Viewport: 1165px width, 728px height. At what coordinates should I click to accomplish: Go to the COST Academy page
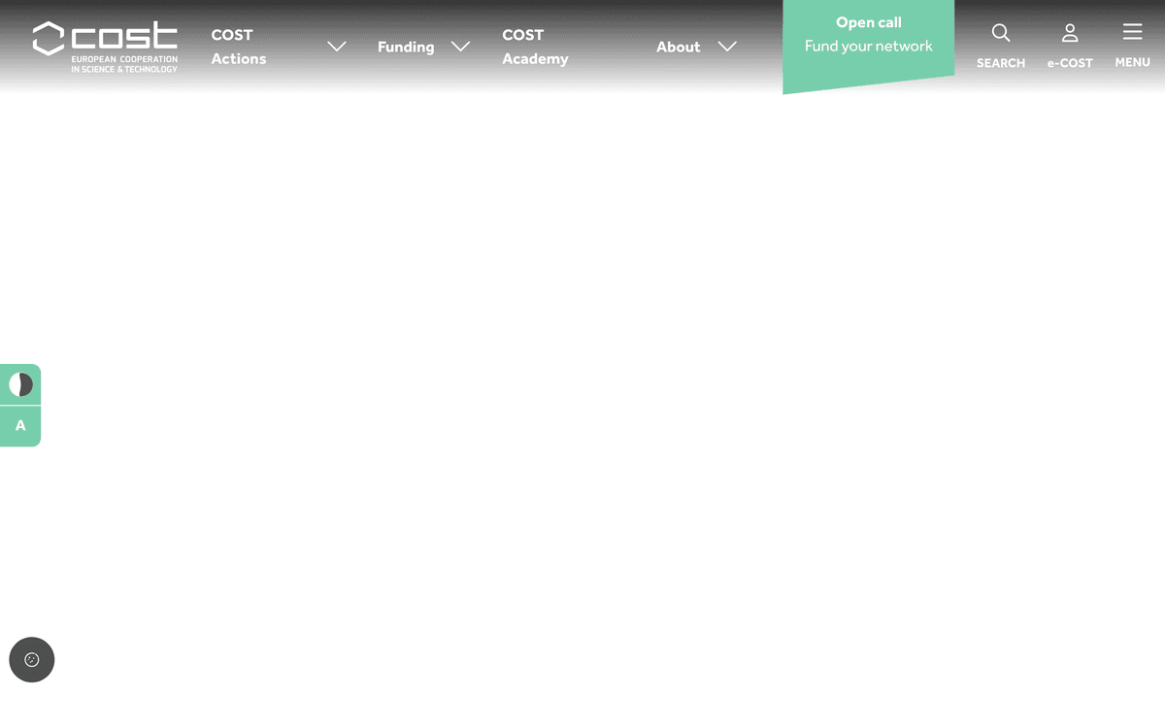(535, 47)
